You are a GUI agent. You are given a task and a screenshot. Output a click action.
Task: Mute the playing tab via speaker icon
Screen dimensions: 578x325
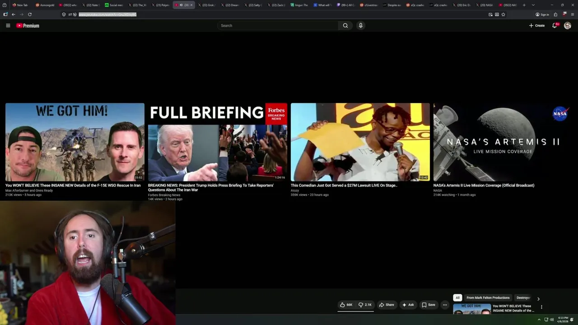click(x=181, y=5)
